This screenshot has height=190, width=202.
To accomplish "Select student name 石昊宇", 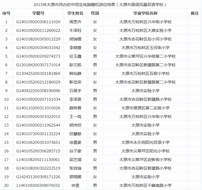I will pyautogui.click(x=75, y=91).
